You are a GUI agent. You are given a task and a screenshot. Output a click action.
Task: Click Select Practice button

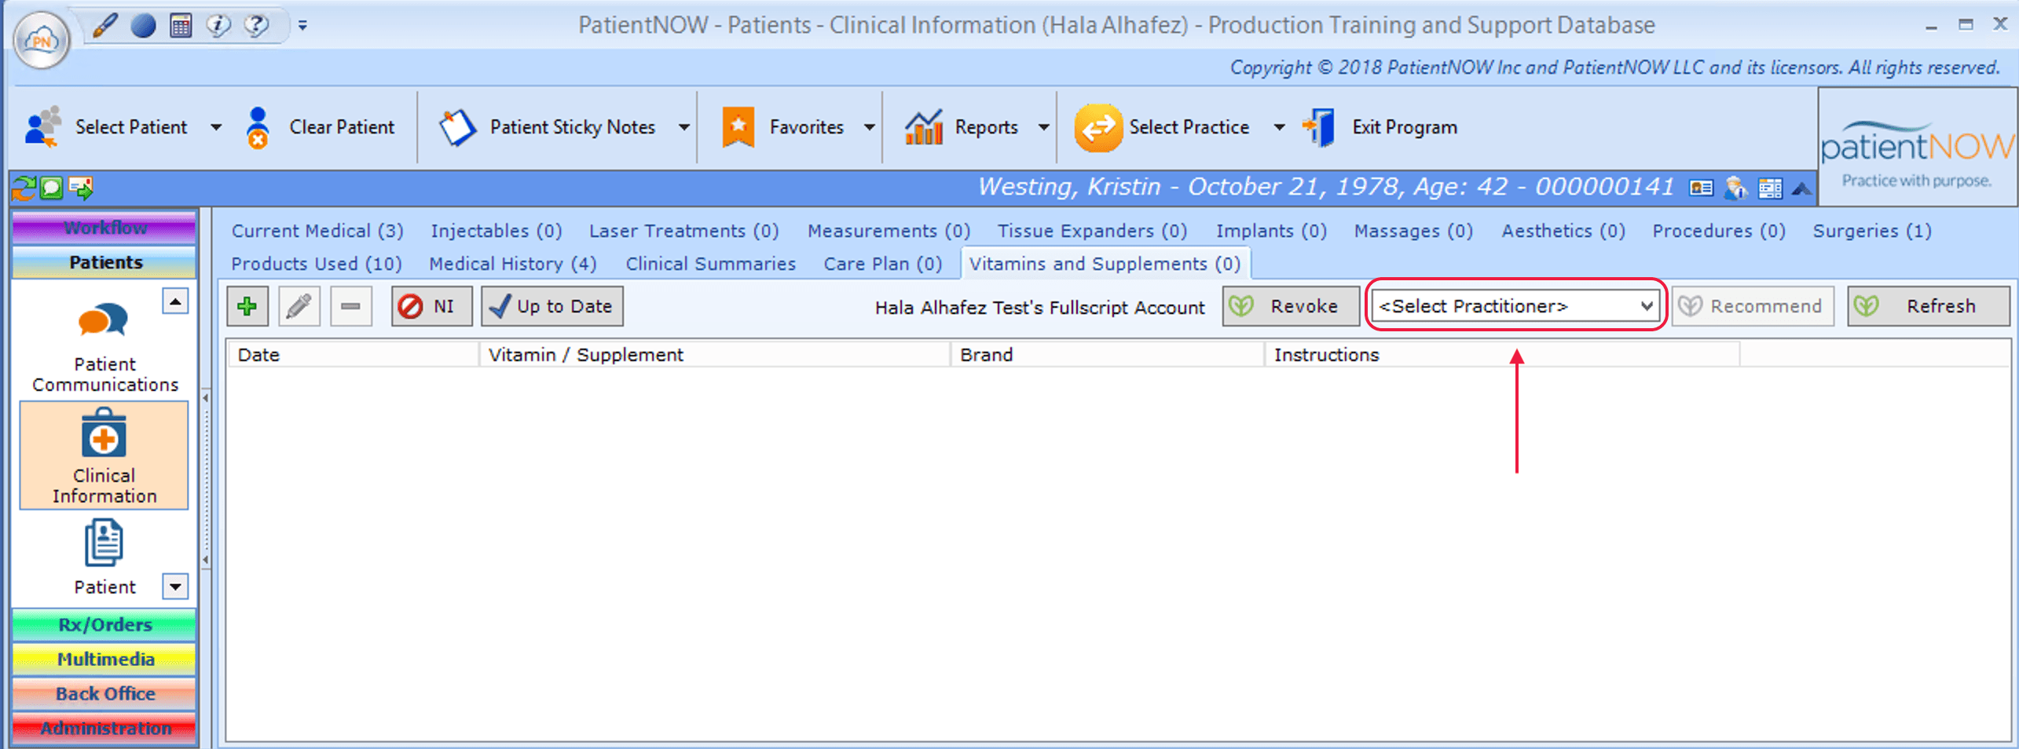[x=1161, y=127]
